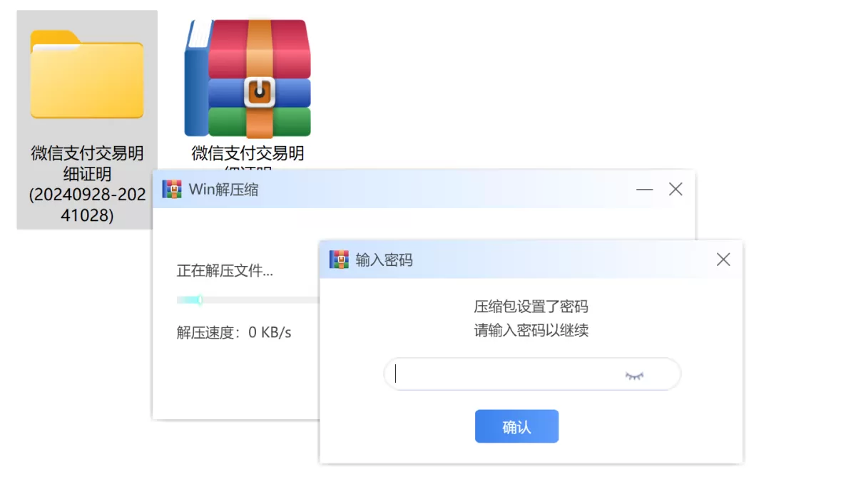Click the Win解压缩 title bar app icon

(x=172, y=189)
